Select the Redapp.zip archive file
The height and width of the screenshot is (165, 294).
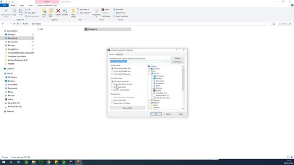107,29
